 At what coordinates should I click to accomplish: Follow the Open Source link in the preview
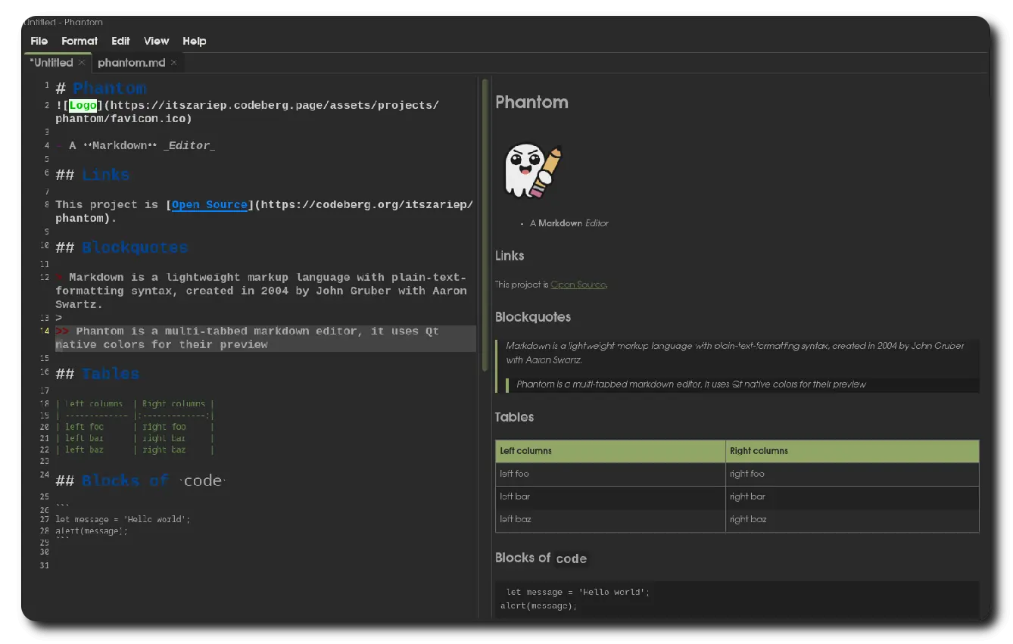click(578, 285)
